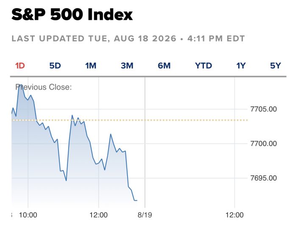Click the S&P 500 Index title
The width and height of the screenshot is (295, 234).
tap(72, 14)
